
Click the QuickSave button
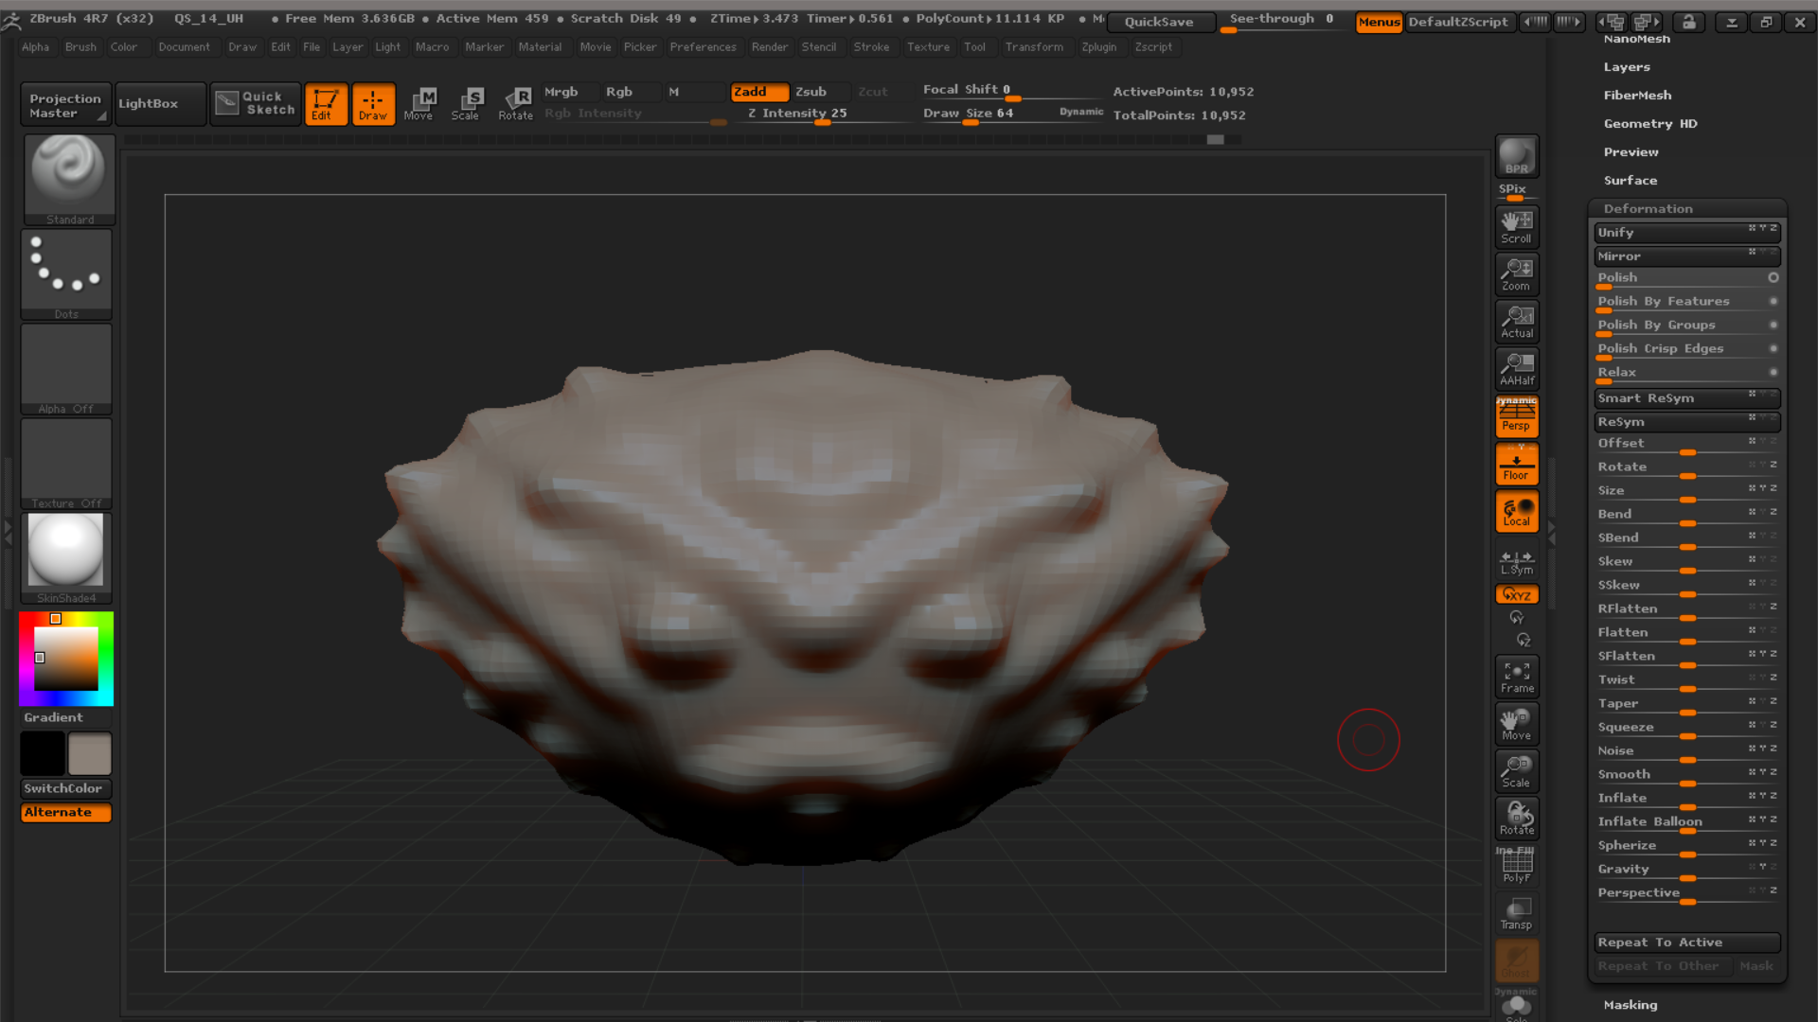tap(1163, 22)
